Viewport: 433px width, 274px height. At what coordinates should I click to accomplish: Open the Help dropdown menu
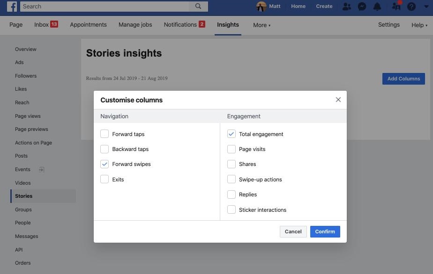[x=418, y=25]
